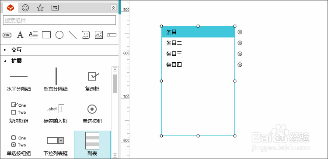Select the rectangle shape tool
The image size is (328, 159).
46,35
